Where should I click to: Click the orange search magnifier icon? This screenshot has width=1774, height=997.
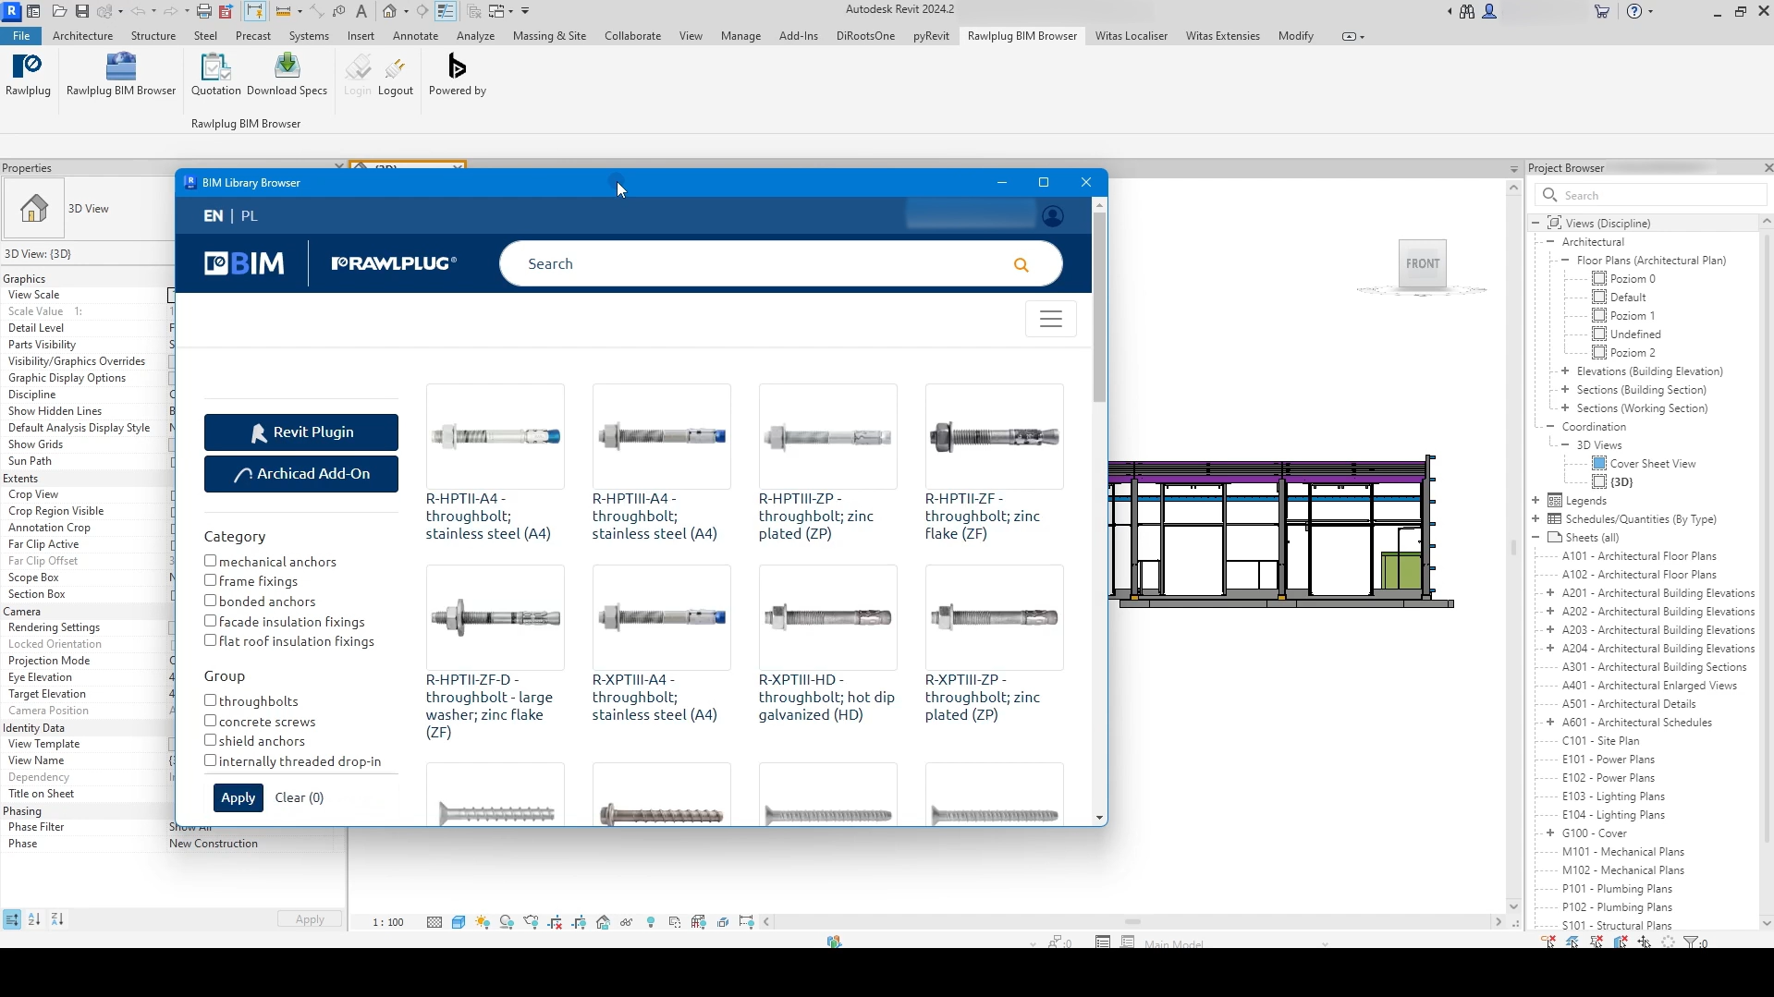click(1021, 265)
